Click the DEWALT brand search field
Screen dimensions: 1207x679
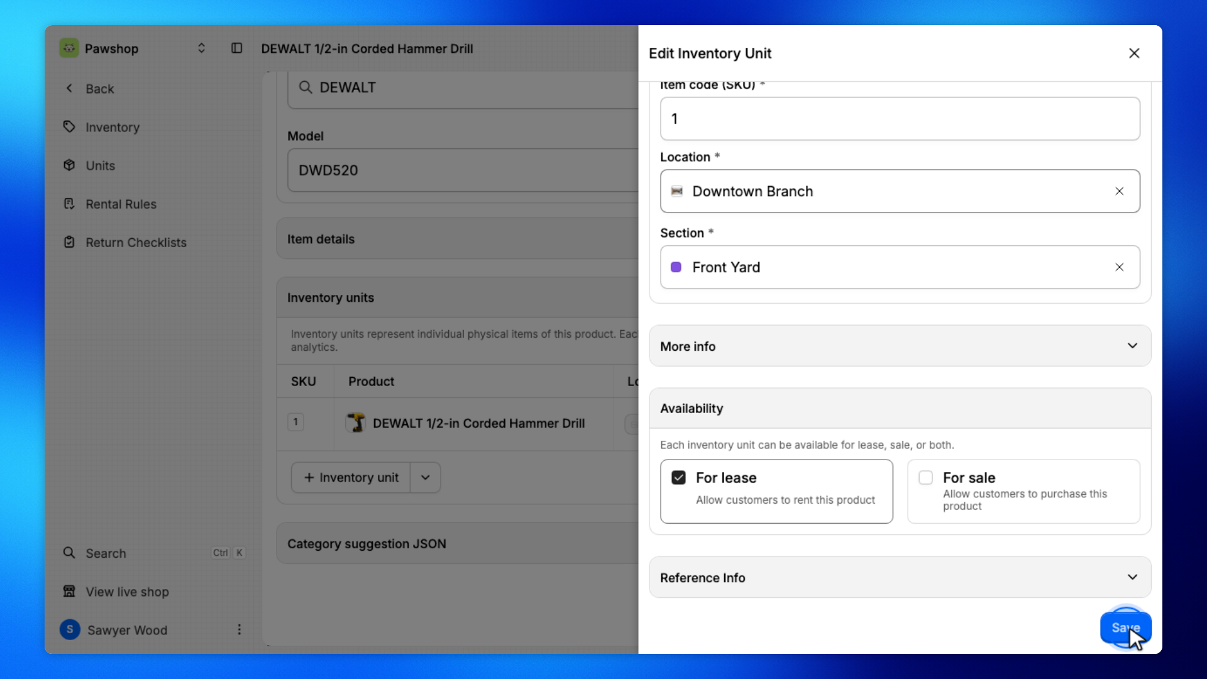point(463,88)
